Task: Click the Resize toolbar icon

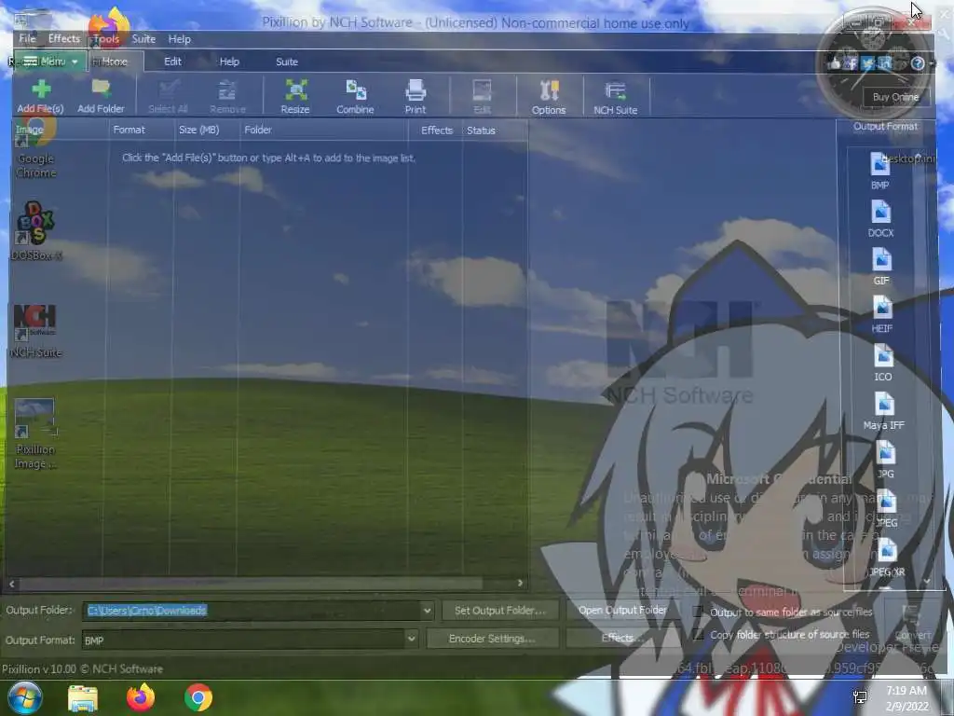Action: click(x=295, y=90)
